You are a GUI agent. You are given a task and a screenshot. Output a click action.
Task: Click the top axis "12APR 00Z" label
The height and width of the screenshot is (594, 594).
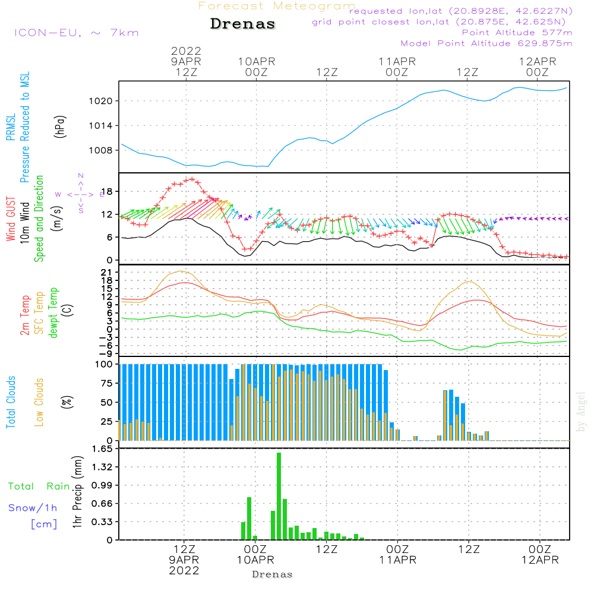(x=537, y=67)
